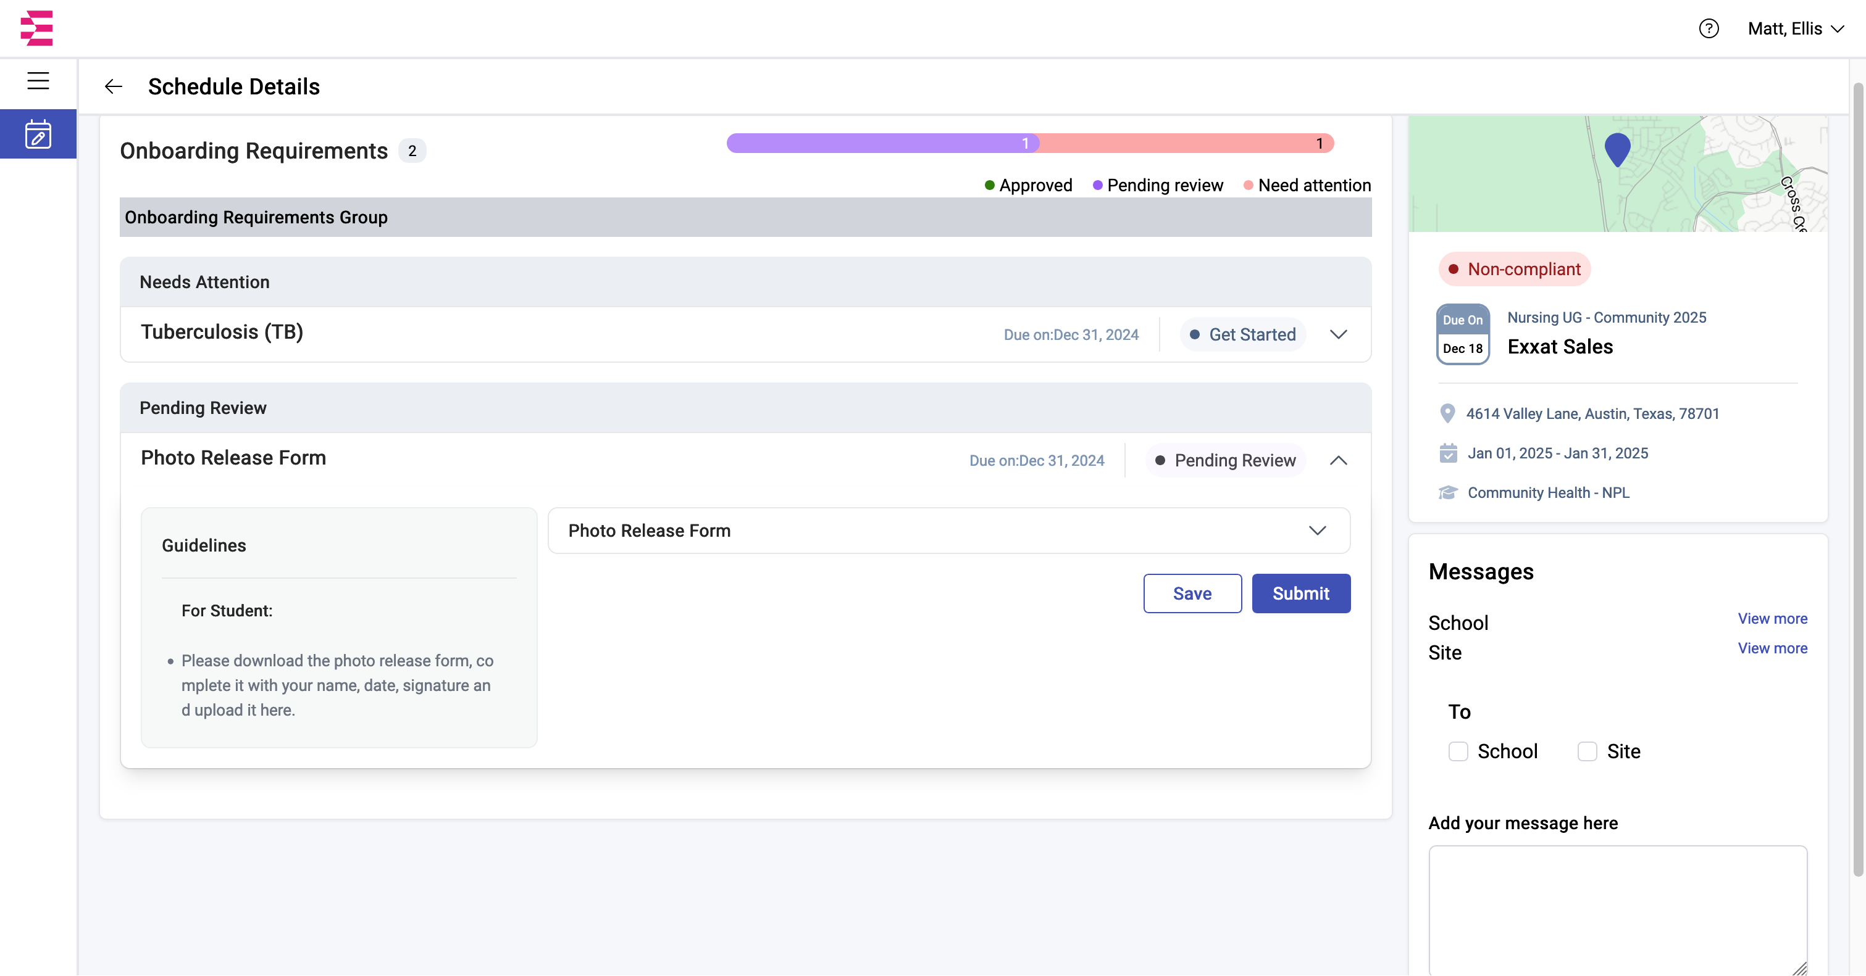The height and width of the screenshot is (976, 1866).
Task: Go back using the left arrow
Action: pos(113,87)
